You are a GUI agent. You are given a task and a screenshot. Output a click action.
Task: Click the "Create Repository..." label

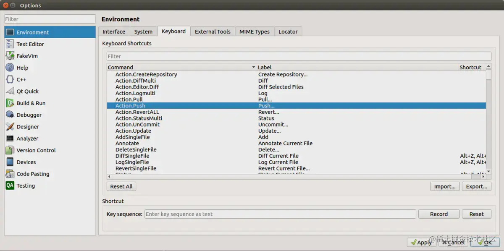(283, 74)
